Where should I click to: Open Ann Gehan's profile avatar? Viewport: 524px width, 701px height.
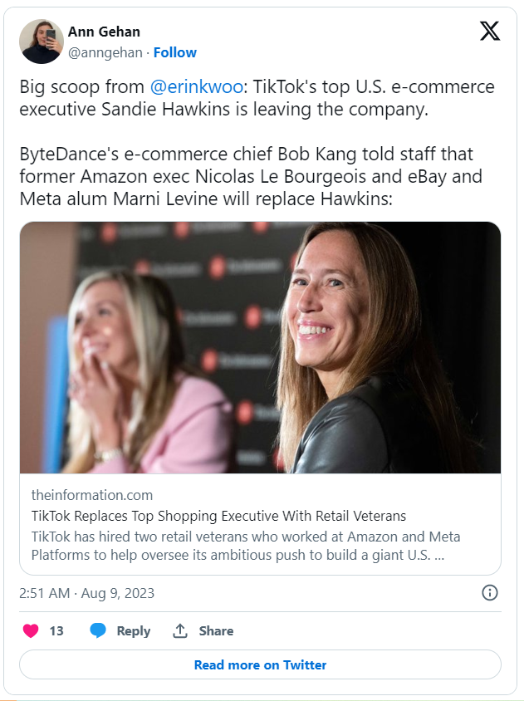coord(42,42)
